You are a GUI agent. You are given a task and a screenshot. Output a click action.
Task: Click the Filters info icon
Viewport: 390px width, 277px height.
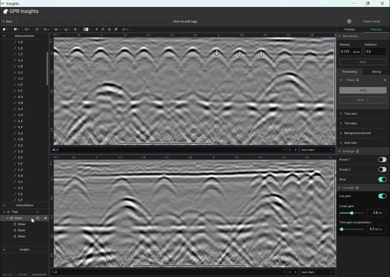357,80
